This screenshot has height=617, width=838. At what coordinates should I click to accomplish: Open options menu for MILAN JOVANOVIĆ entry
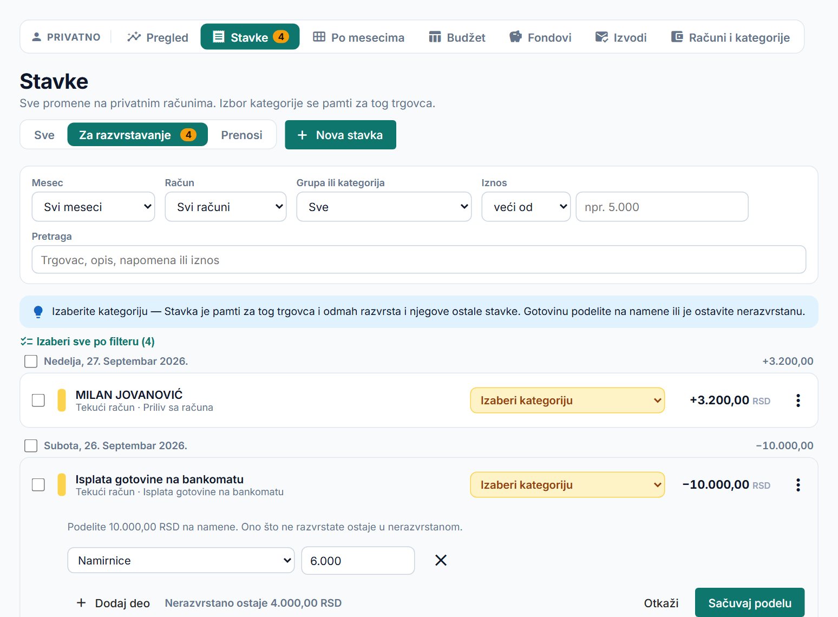pyautogui.click(x=798, y=401)
